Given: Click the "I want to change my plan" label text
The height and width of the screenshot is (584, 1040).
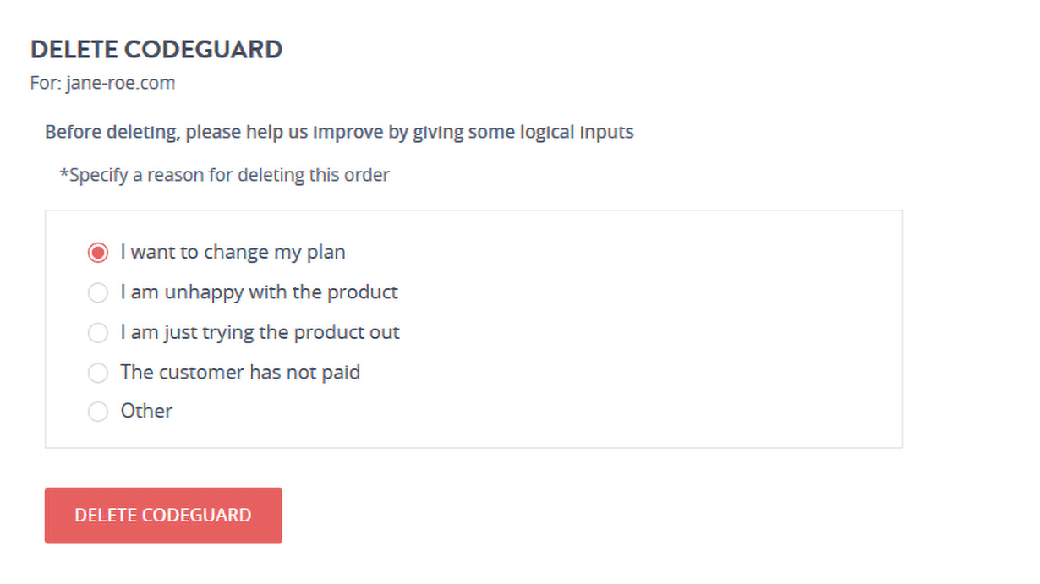Looking at the screenshot, I should pyautogui.click(x=233, y=252).
